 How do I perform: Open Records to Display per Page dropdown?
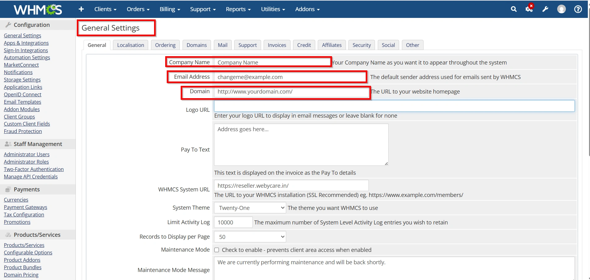[x=250, y=237]
